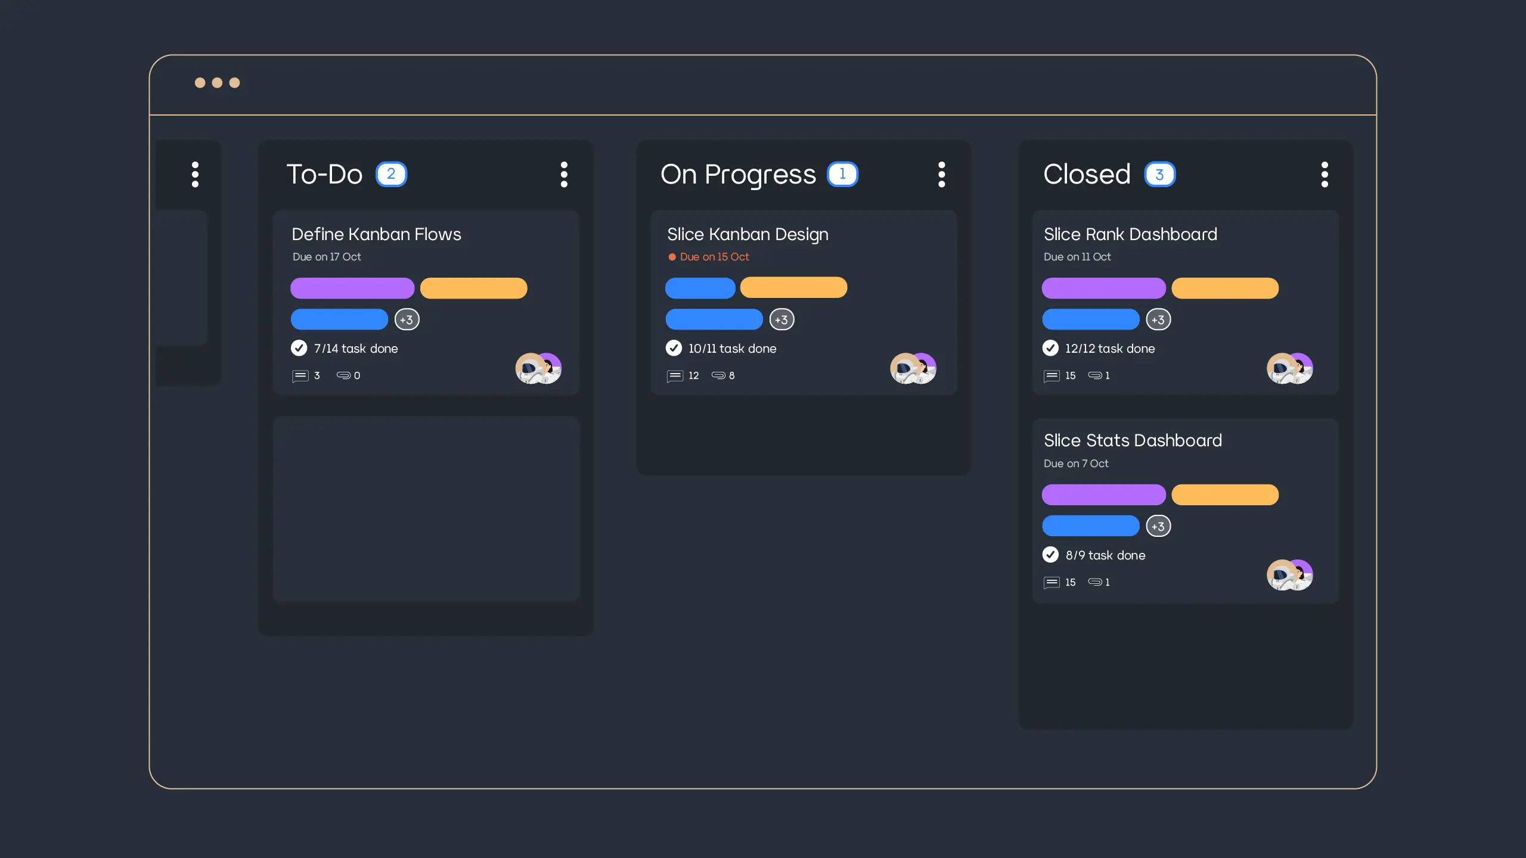
Task: Click comments icon on Define Kanban Flows card
Action: point(300,376)
